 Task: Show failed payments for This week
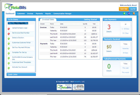(125, 68)
